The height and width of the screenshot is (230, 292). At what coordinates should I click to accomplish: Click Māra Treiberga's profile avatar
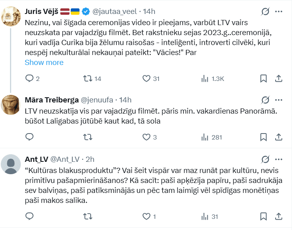11,105
